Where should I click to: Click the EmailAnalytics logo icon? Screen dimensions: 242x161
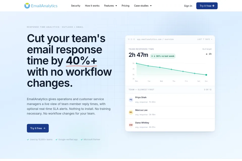pos(27,6)
